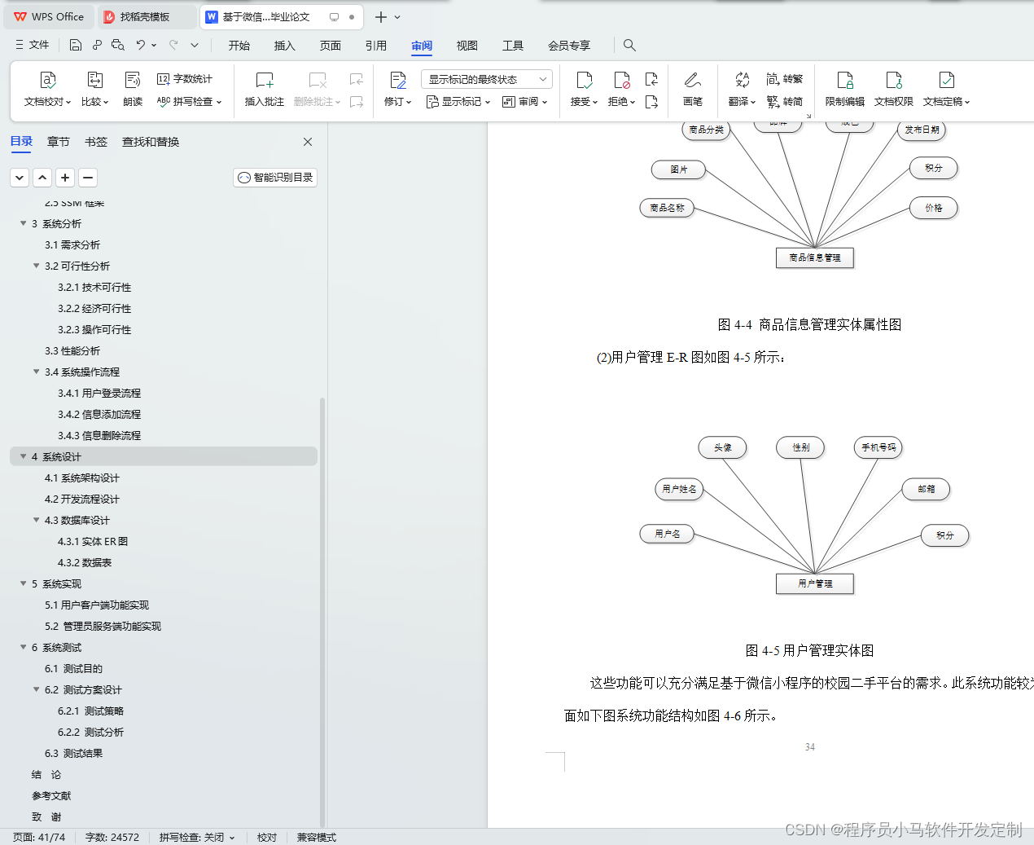Click the search magnifier icon in menu bar
This screenshot has height=845, width=1034.
pyautogui.click(x=629, y=45)
